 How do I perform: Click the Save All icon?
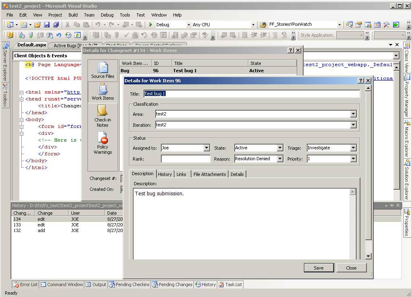56,25
